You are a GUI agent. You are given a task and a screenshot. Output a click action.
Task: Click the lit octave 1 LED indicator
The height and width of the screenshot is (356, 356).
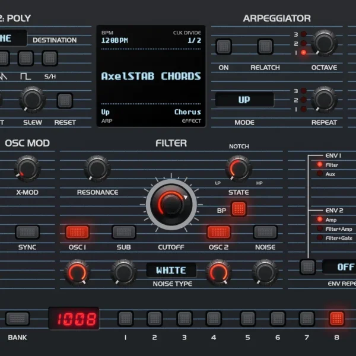coord(304,53)
